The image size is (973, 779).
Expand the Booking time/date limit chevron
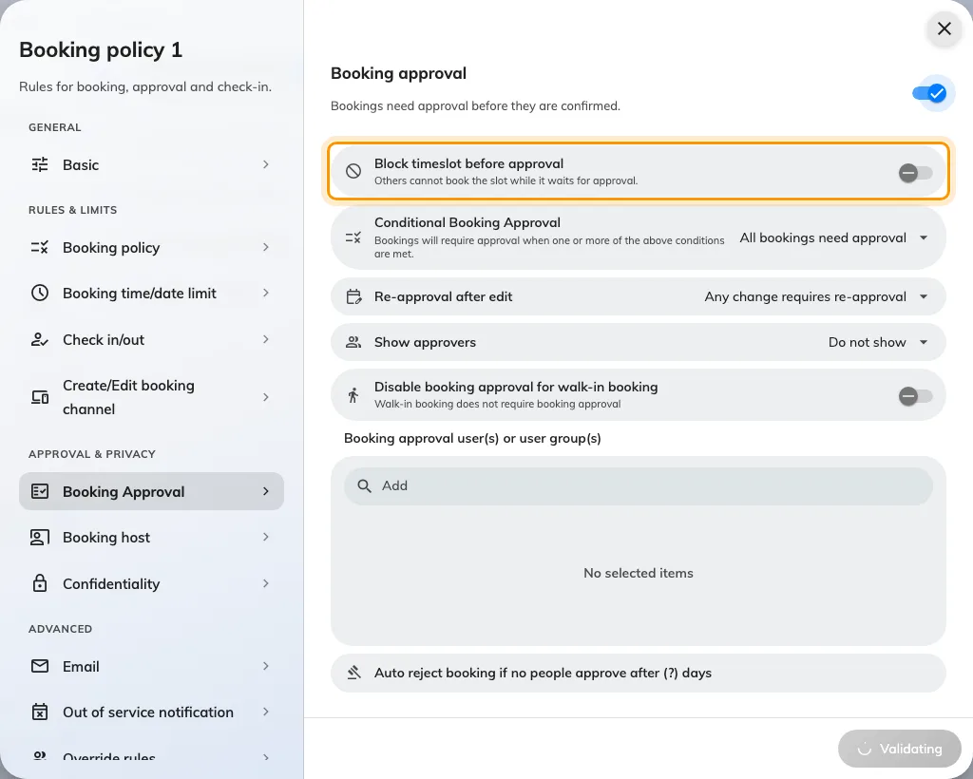point(266,293)
